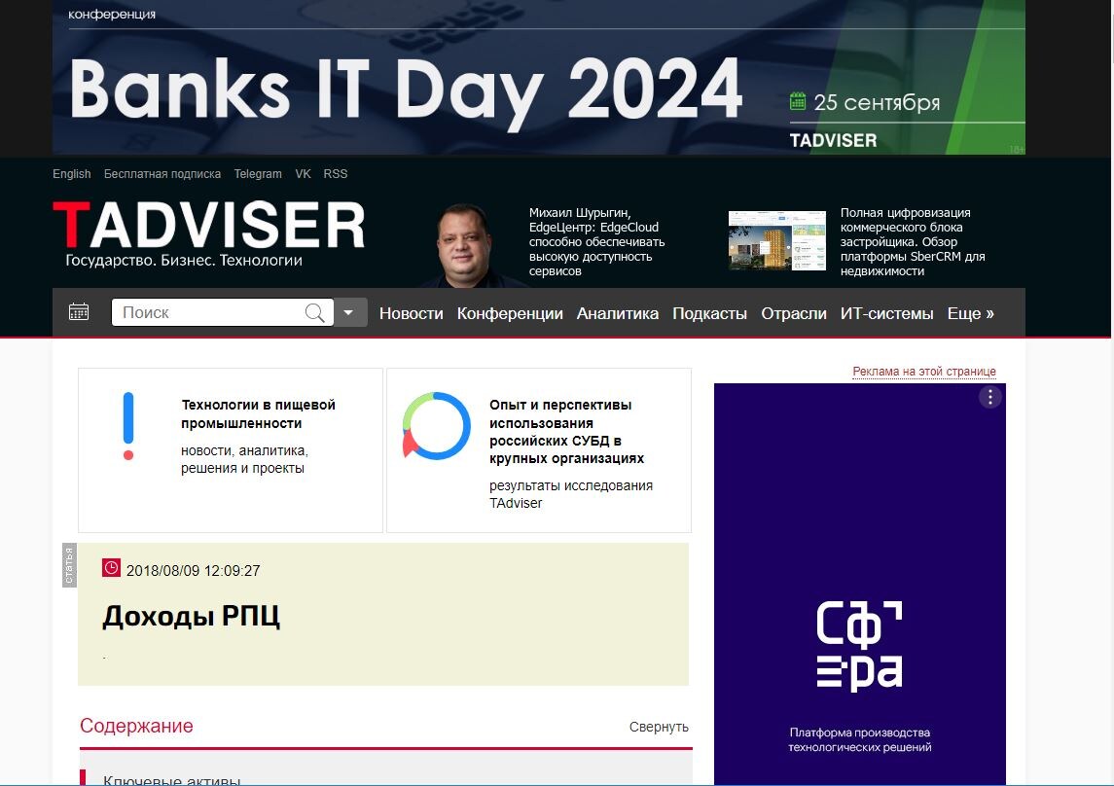Expand the Еще » menu
Screen dimensions: 1114x786
970,313
